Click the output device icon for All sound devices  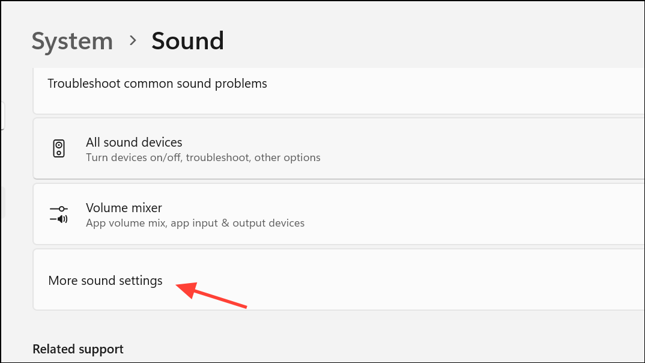tap(58, 148)
